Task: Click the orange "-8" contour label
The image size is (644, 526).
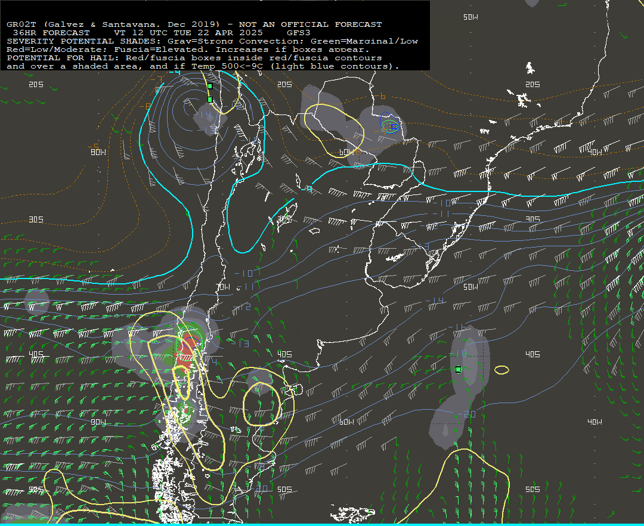Action: click(145, 106)
